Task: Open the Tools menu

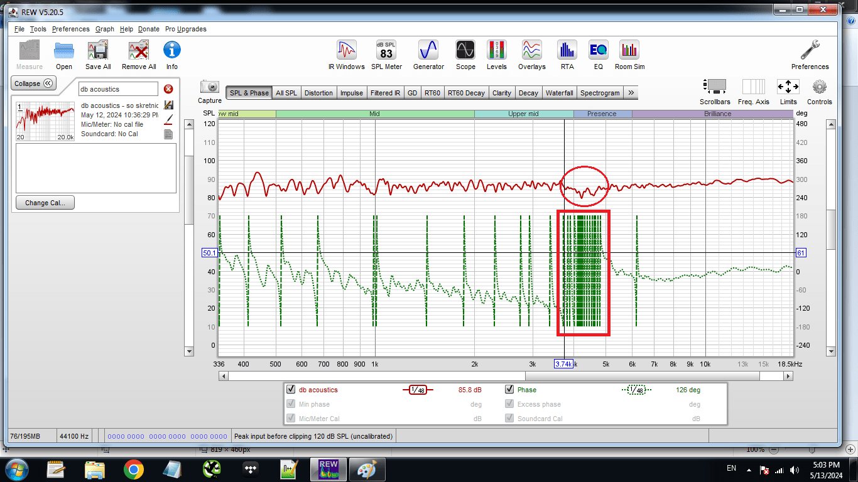Action: click(x=38, y=29)
